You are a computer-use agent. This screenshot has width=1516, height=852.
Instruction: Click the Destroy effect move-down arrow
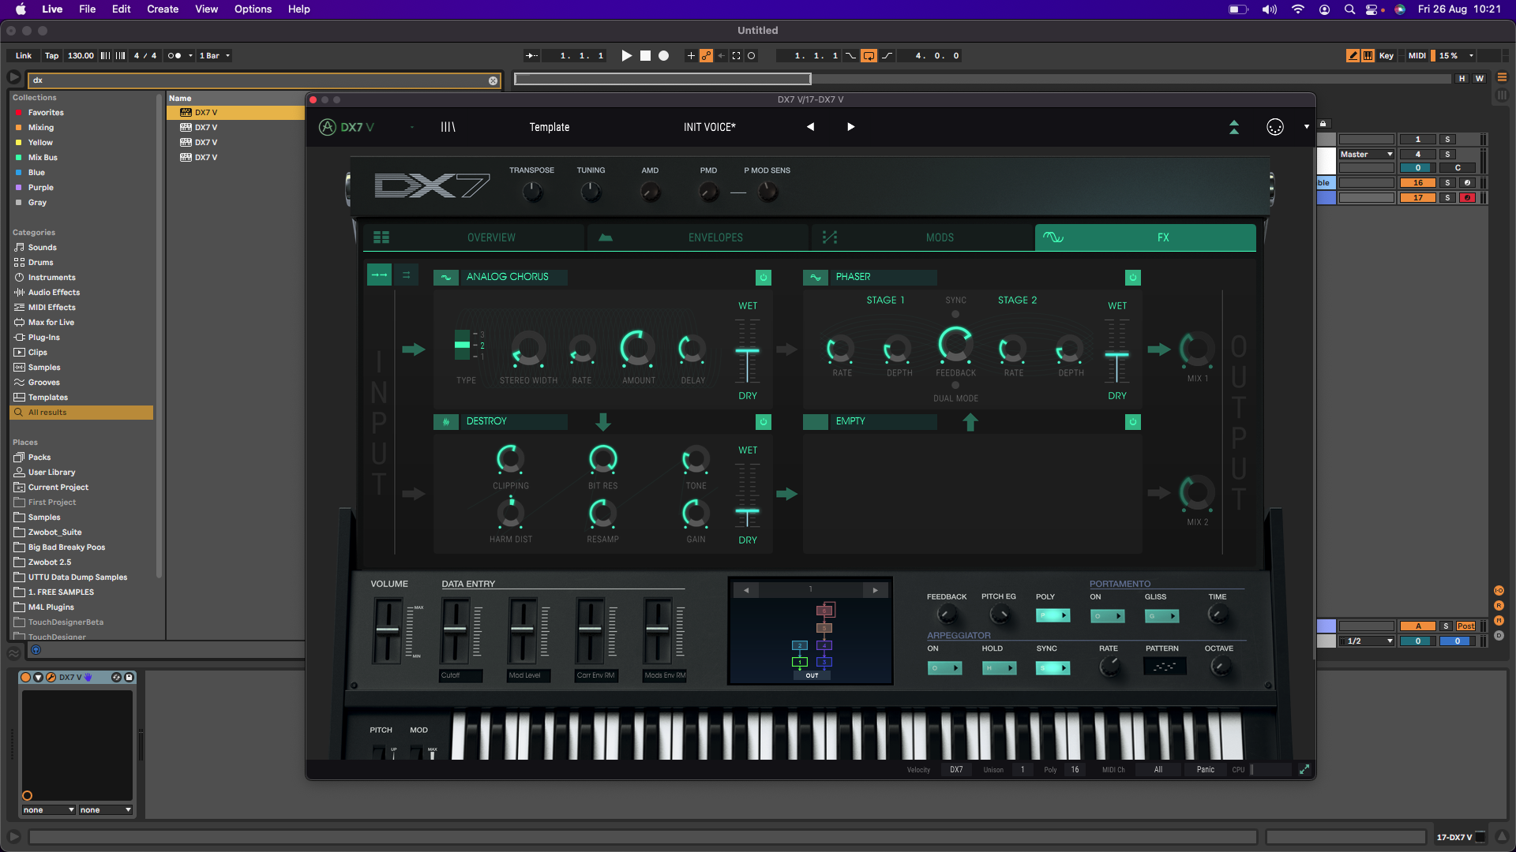(x=603, y=422)
